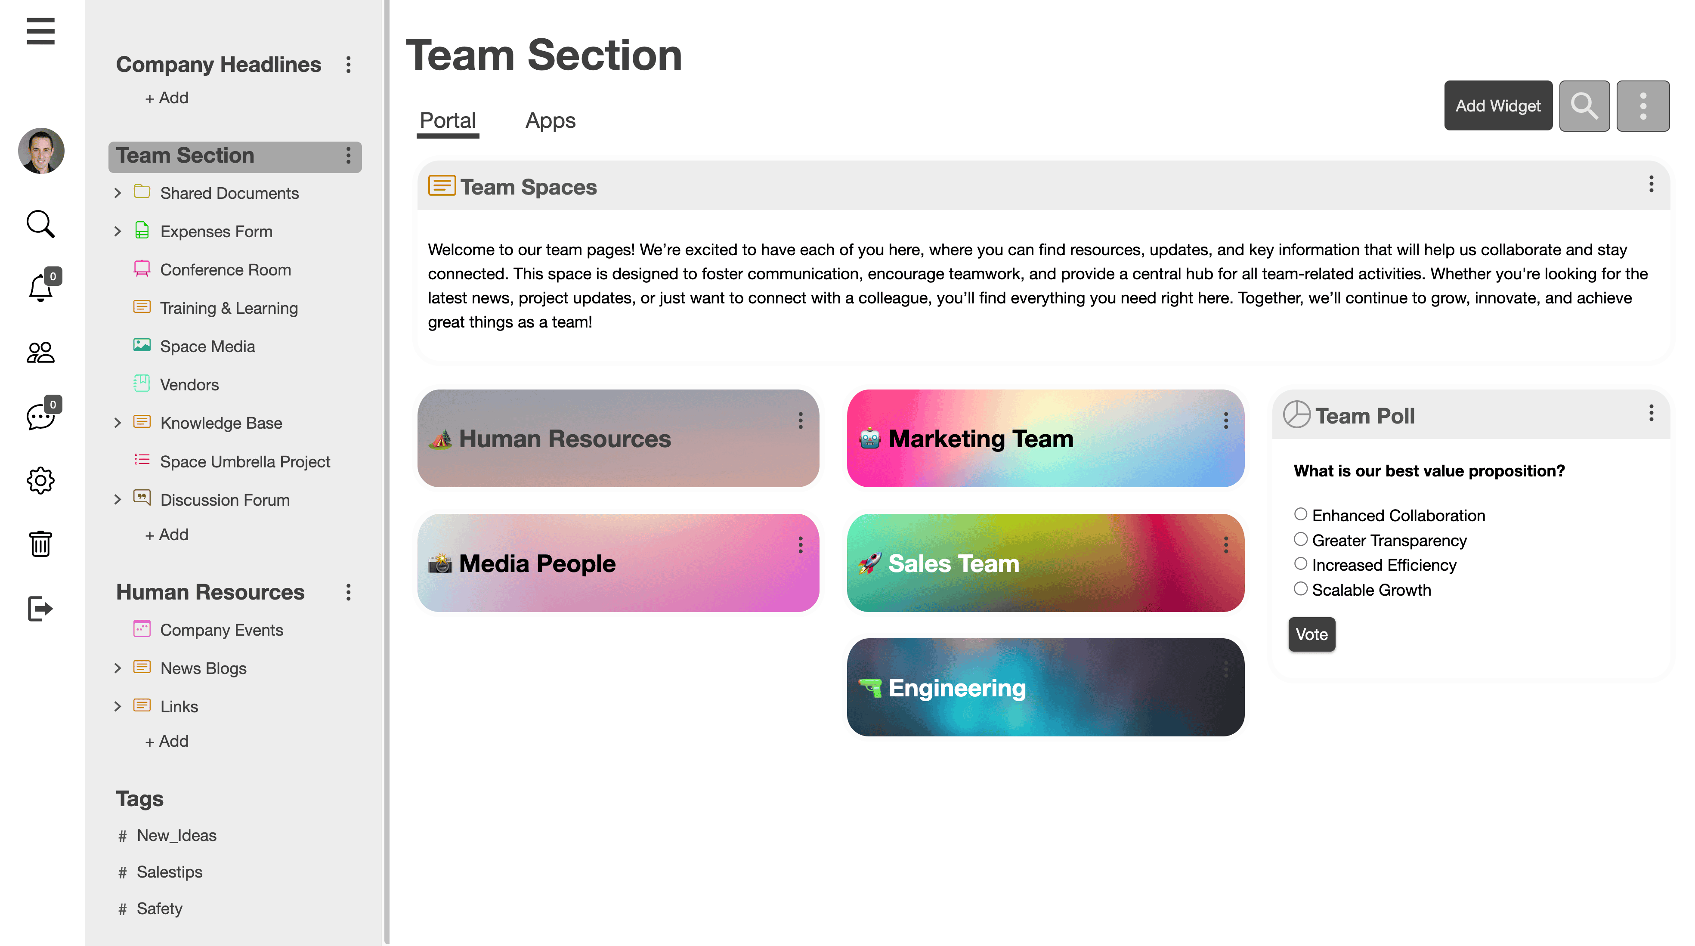Click the Vote button
1695x946 pixels.
pyautogui.click(x=1311, y=634)
